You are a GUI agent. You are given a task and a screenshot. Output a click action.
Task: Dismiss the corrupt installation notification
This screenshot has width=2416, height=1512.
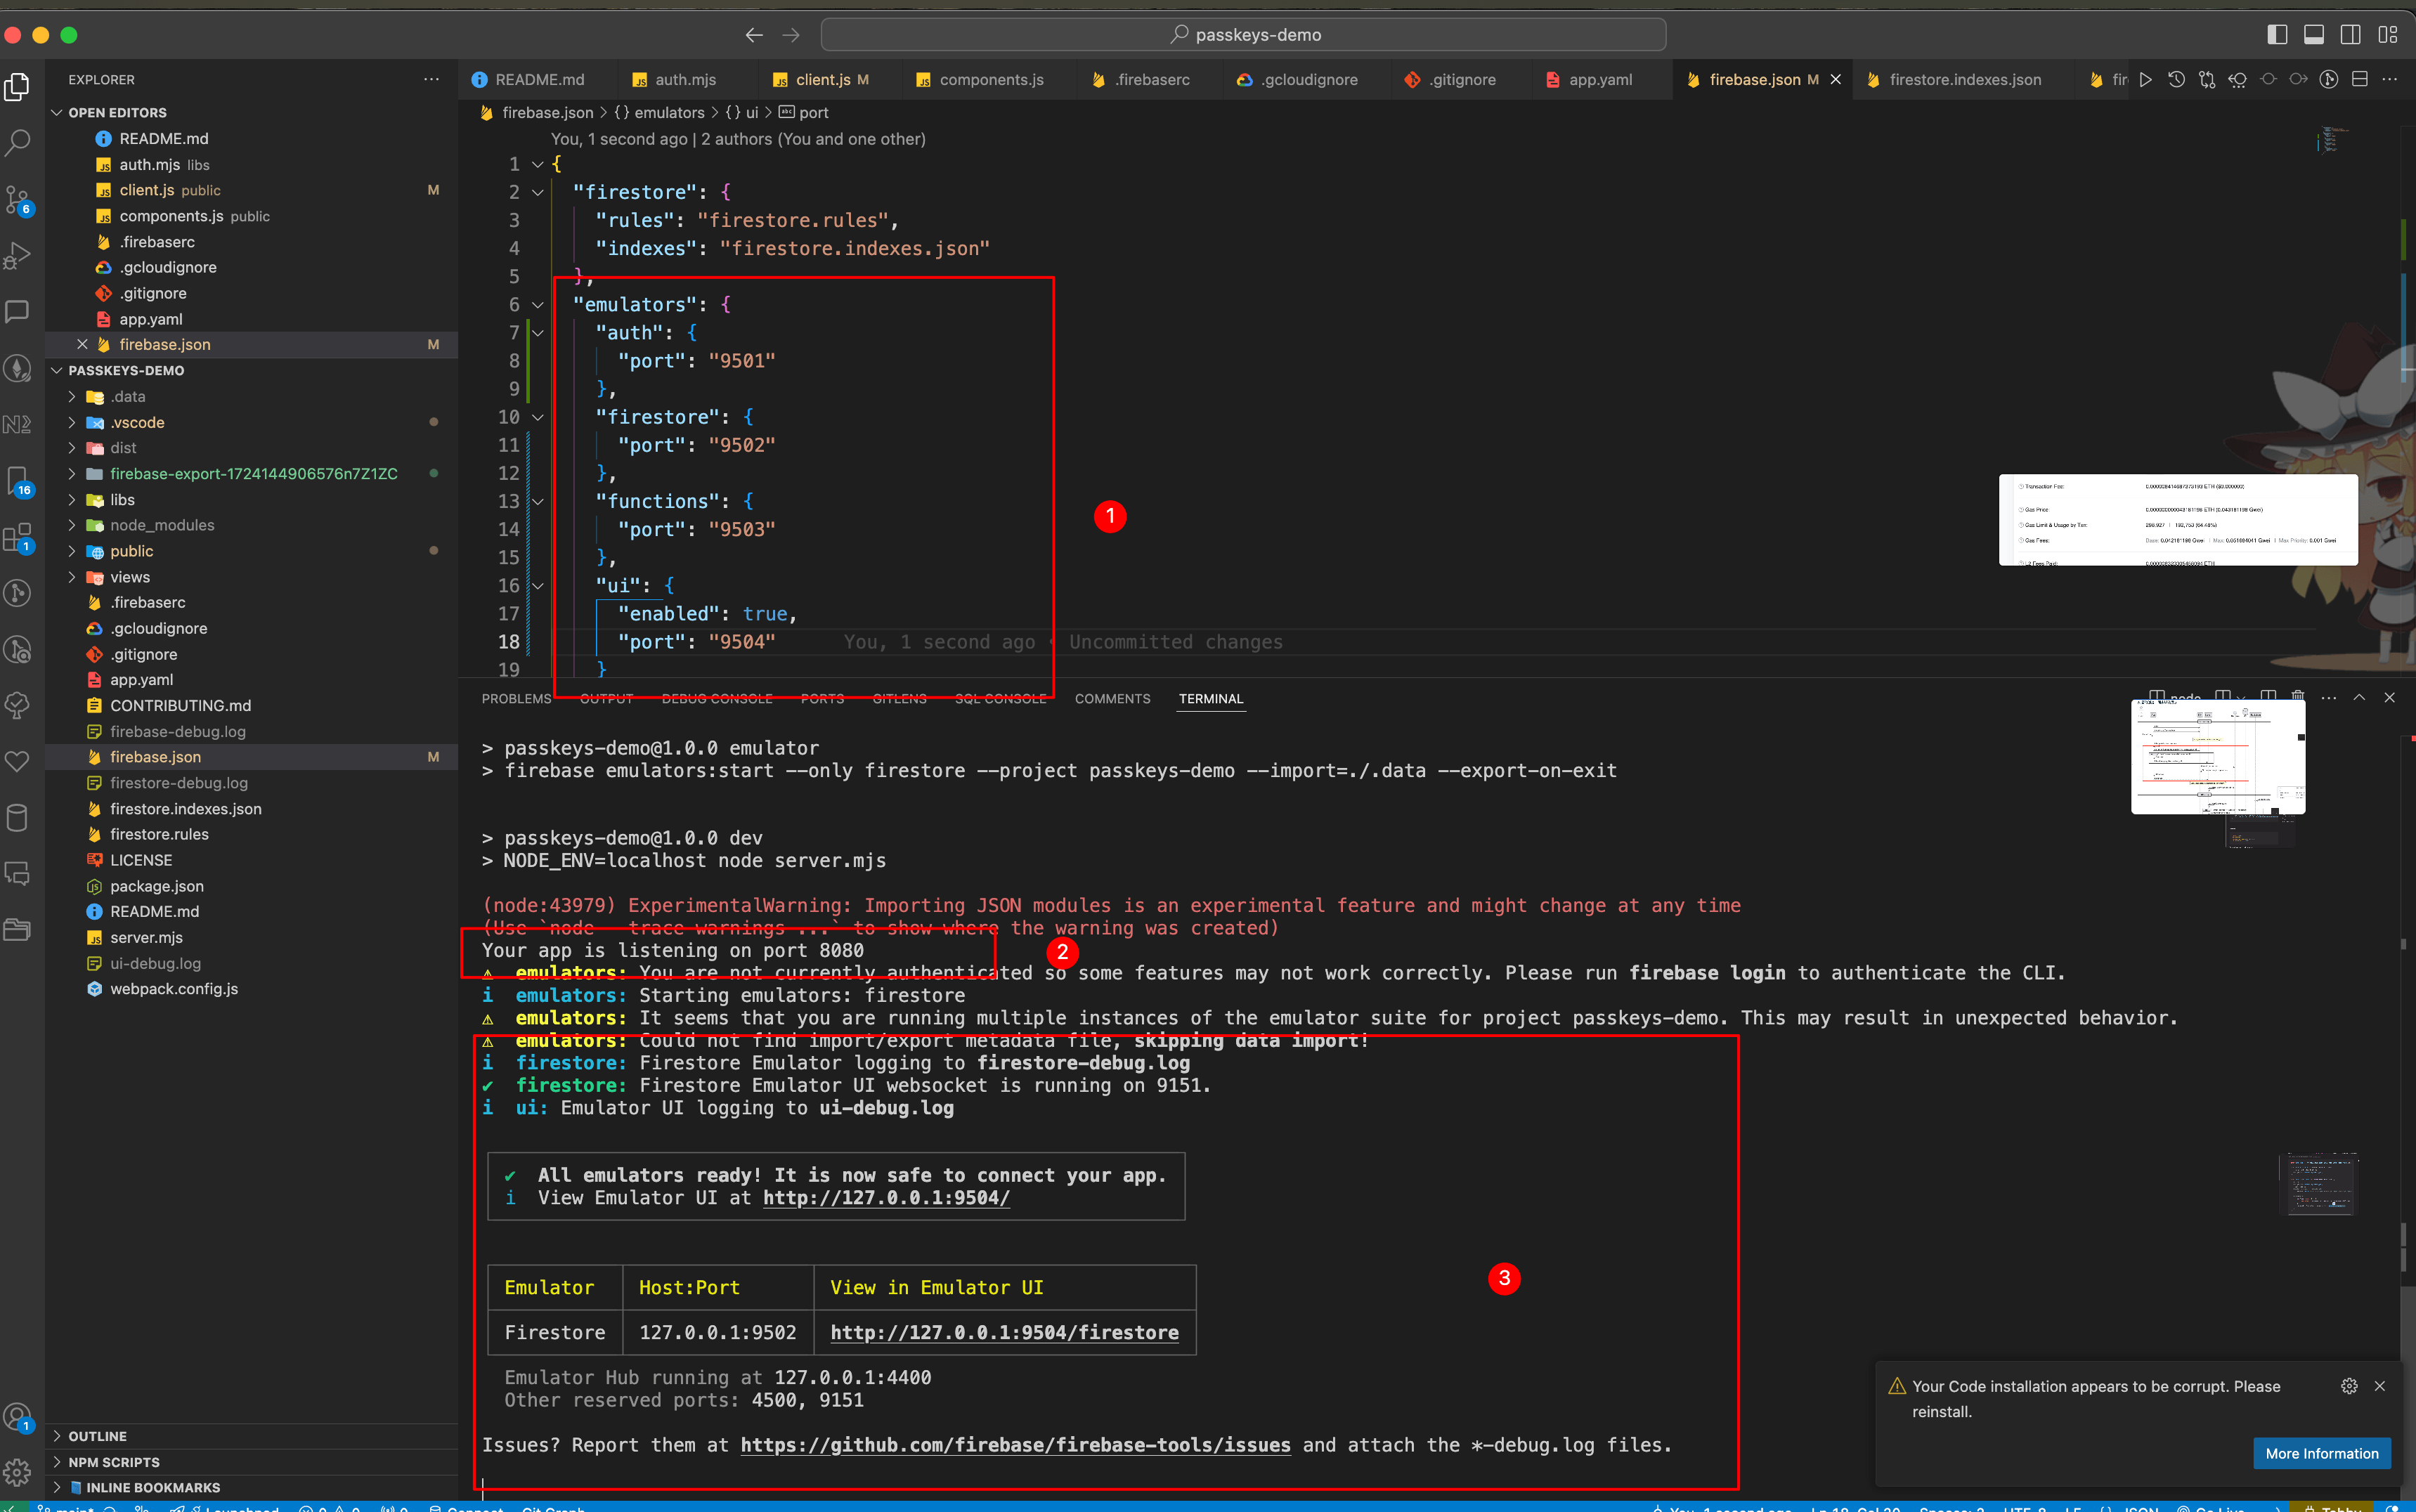tap(2380, 1386)
